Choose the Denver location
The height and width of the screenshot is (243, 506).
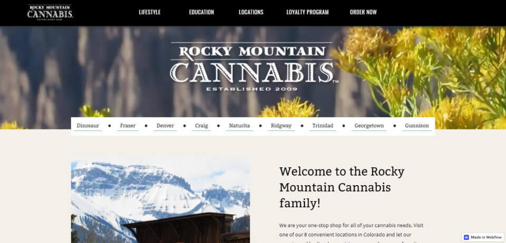pos(165,126)
